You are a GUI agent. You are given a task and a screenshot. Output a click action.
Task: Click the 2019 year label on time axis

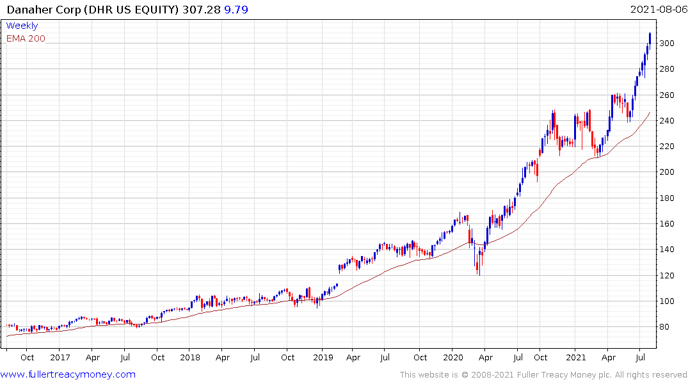click(323, 358)
